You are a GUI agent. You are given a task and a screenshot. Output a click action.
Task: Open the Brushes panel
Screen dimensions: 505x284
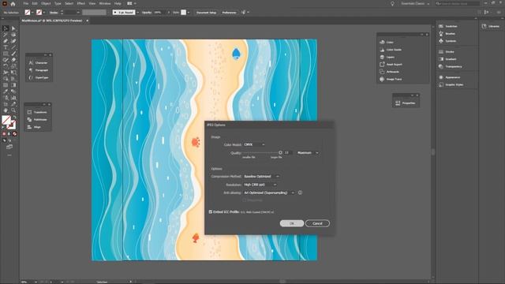(x=447, y=33)
